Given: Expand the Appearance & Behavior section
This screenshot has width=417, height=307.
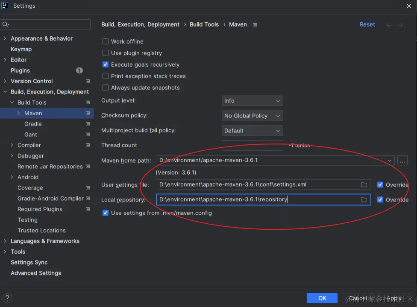Looking at the screenshot, I should (x=5, y=38).
